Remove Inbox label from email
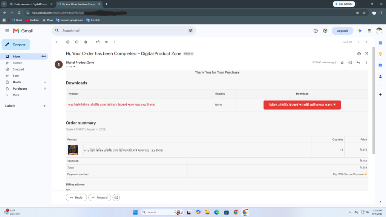Screen dimensions: 386x217 192,54
